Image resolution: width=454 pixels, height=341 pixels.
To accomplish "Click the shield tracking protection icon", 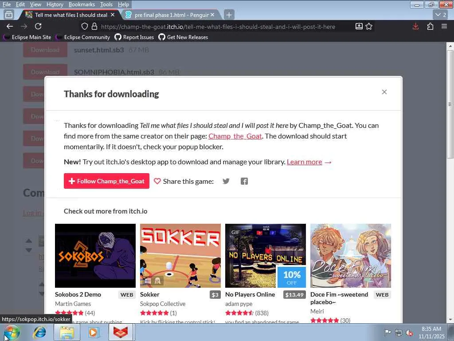I will [x=85, y=26].
